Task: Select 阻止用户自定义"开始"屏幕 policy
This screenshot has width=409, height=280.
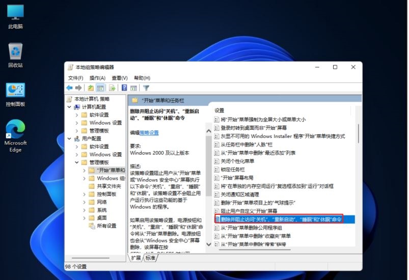Action: click(x=249, y=211)
